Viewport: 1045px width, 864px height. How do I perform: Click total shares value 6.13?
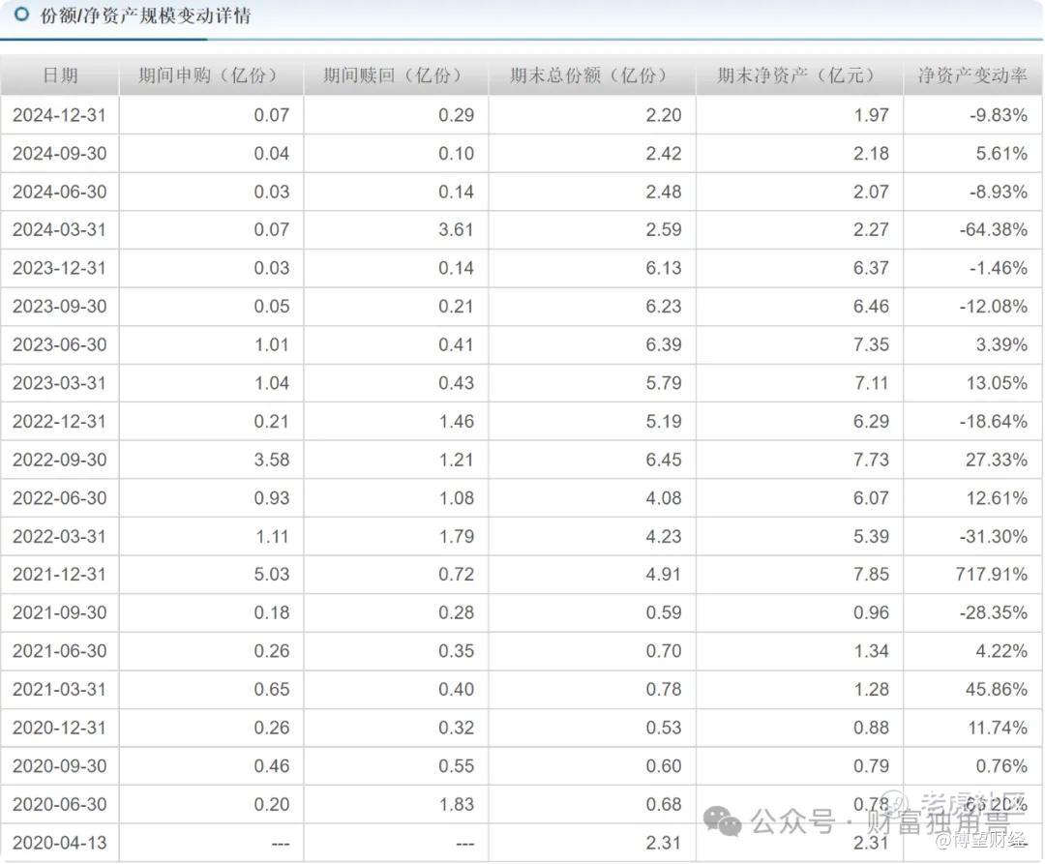click(x=664, y=268)
